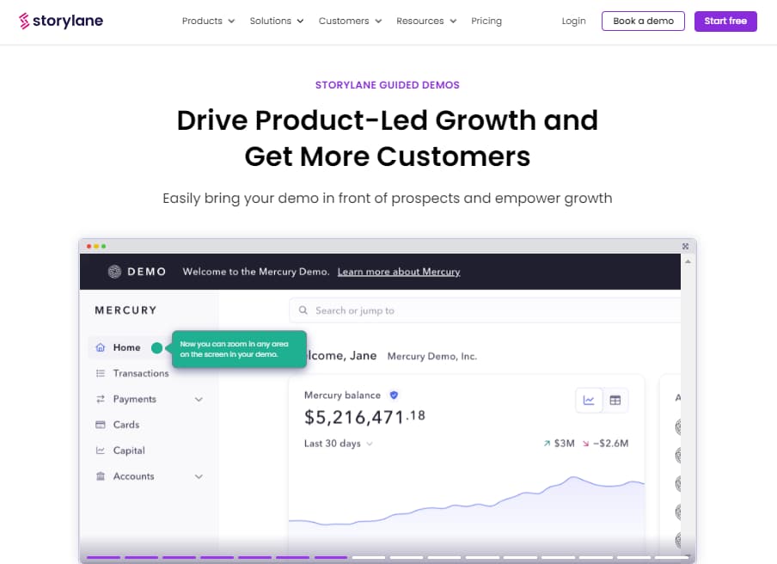Click the Home house icon
777x564 pixels.
click(101, 347)
